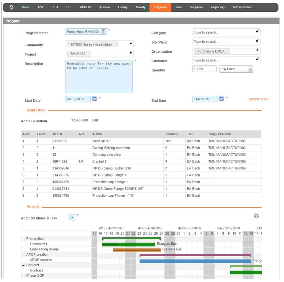Click the Program Name input field
This screenshot has height=282, width=284.
coord(86,32)
